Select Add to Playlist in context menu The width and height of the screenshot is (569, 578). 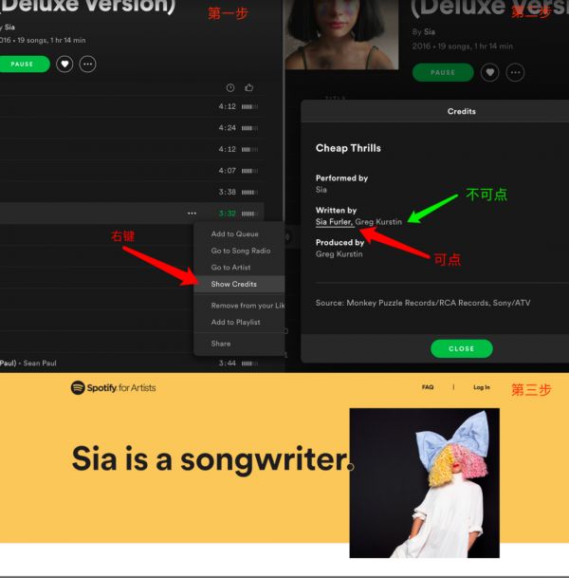click(235, 322)
